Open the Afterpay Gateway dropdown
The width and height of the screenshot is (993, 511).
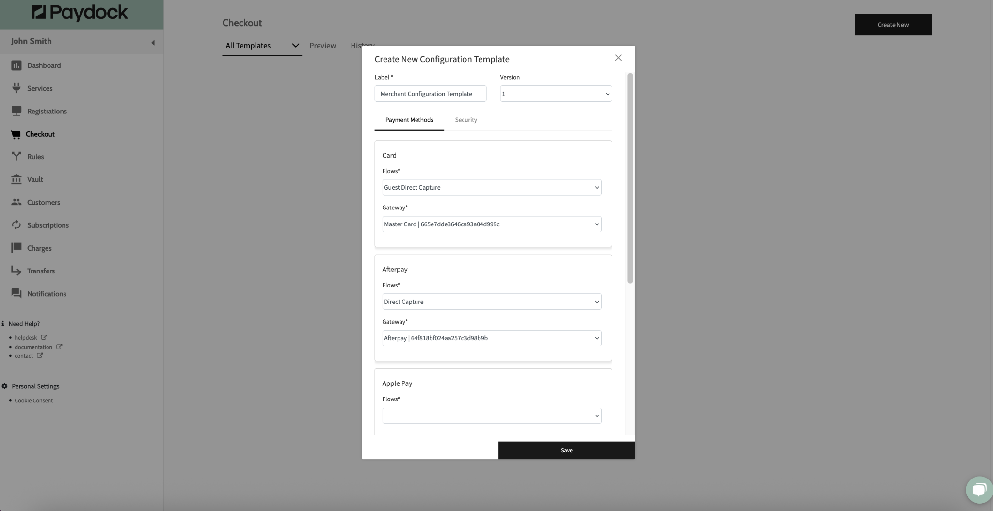click(492, 338)
